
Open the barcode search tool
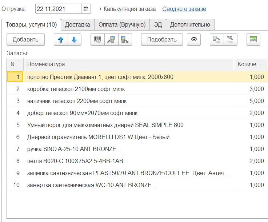[97, 40]
